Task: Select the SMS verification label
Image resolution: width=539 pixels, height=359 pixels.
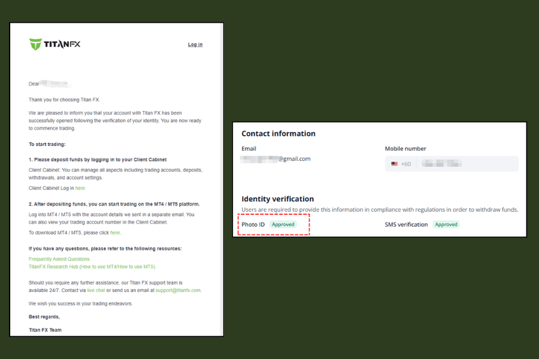Action: [406, 224]
